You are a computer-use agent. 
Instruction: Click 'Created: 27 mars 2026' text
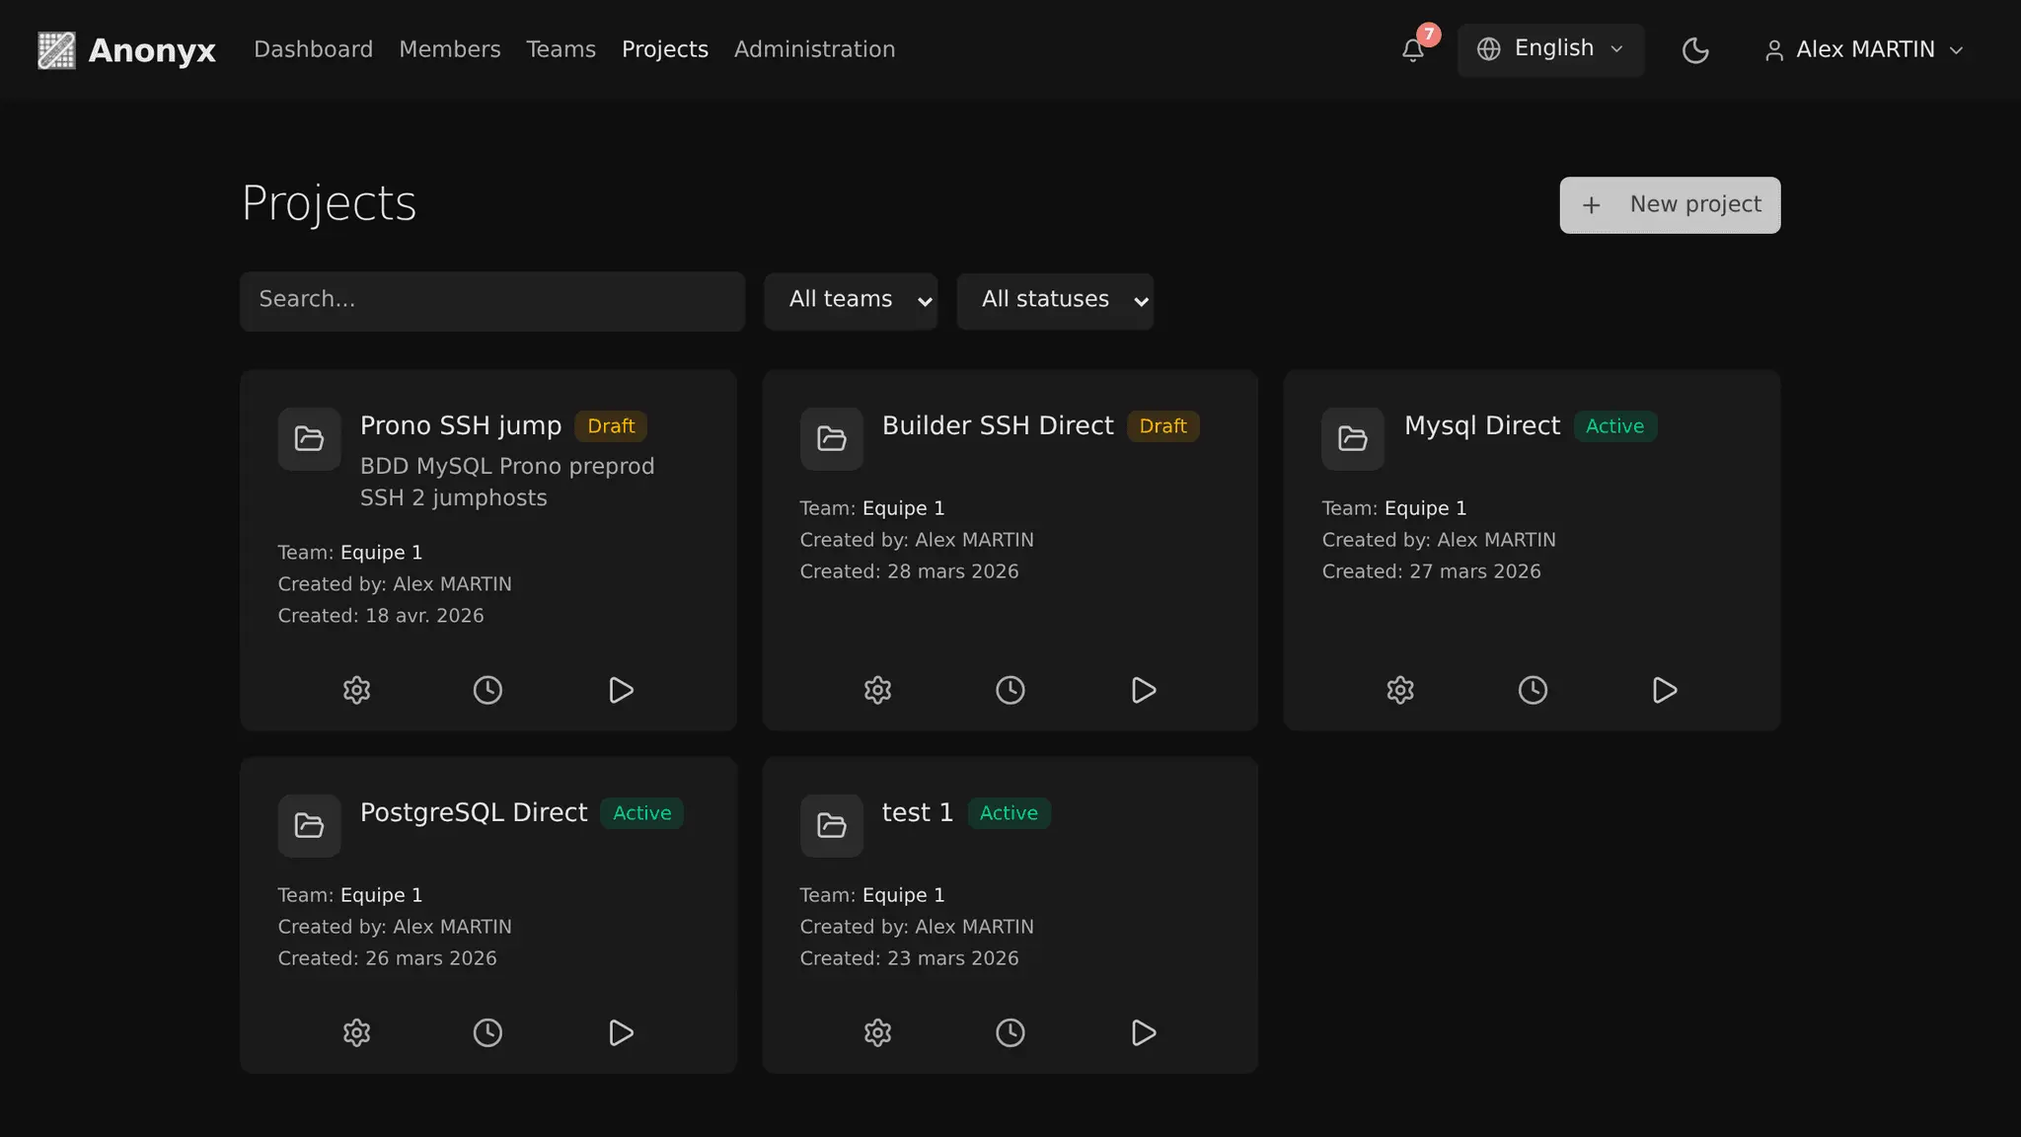coord(1431,571)
